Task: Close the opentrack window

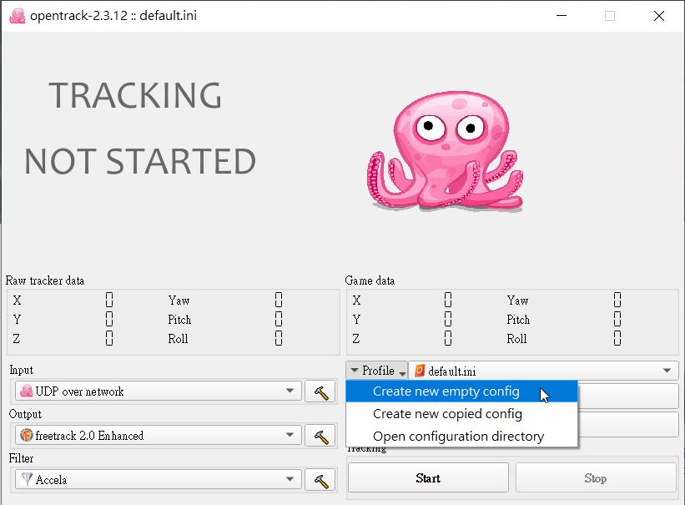Action: (x=659, y=16)
